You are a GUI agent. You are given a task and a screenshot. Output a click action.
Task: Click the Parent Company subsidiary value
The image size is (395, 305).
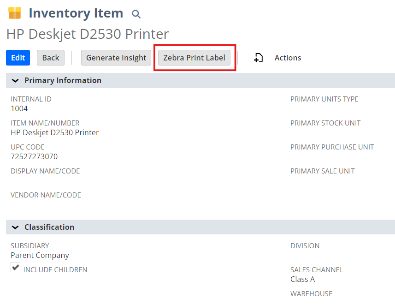coord(40,255)
